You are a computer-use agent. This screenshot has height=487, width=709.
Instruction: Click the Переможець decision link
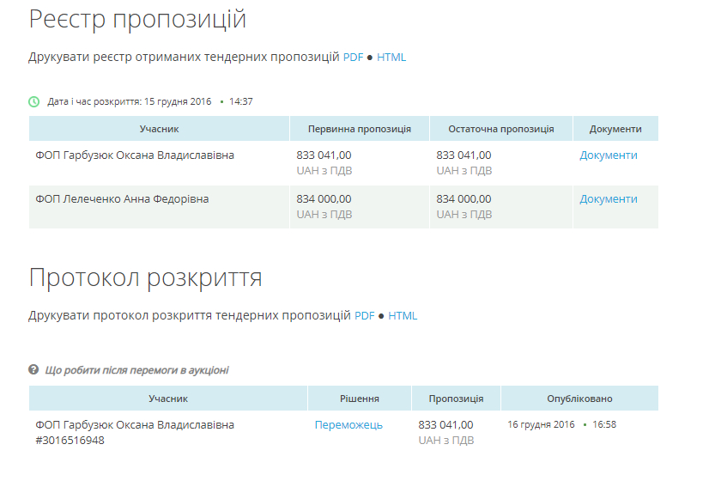click(x=348, y=425)
